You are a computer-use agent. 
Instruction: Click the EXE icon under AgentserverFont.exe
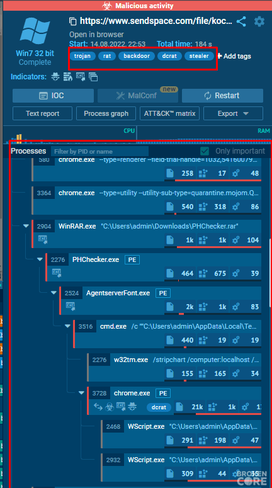tap(70, 306)
